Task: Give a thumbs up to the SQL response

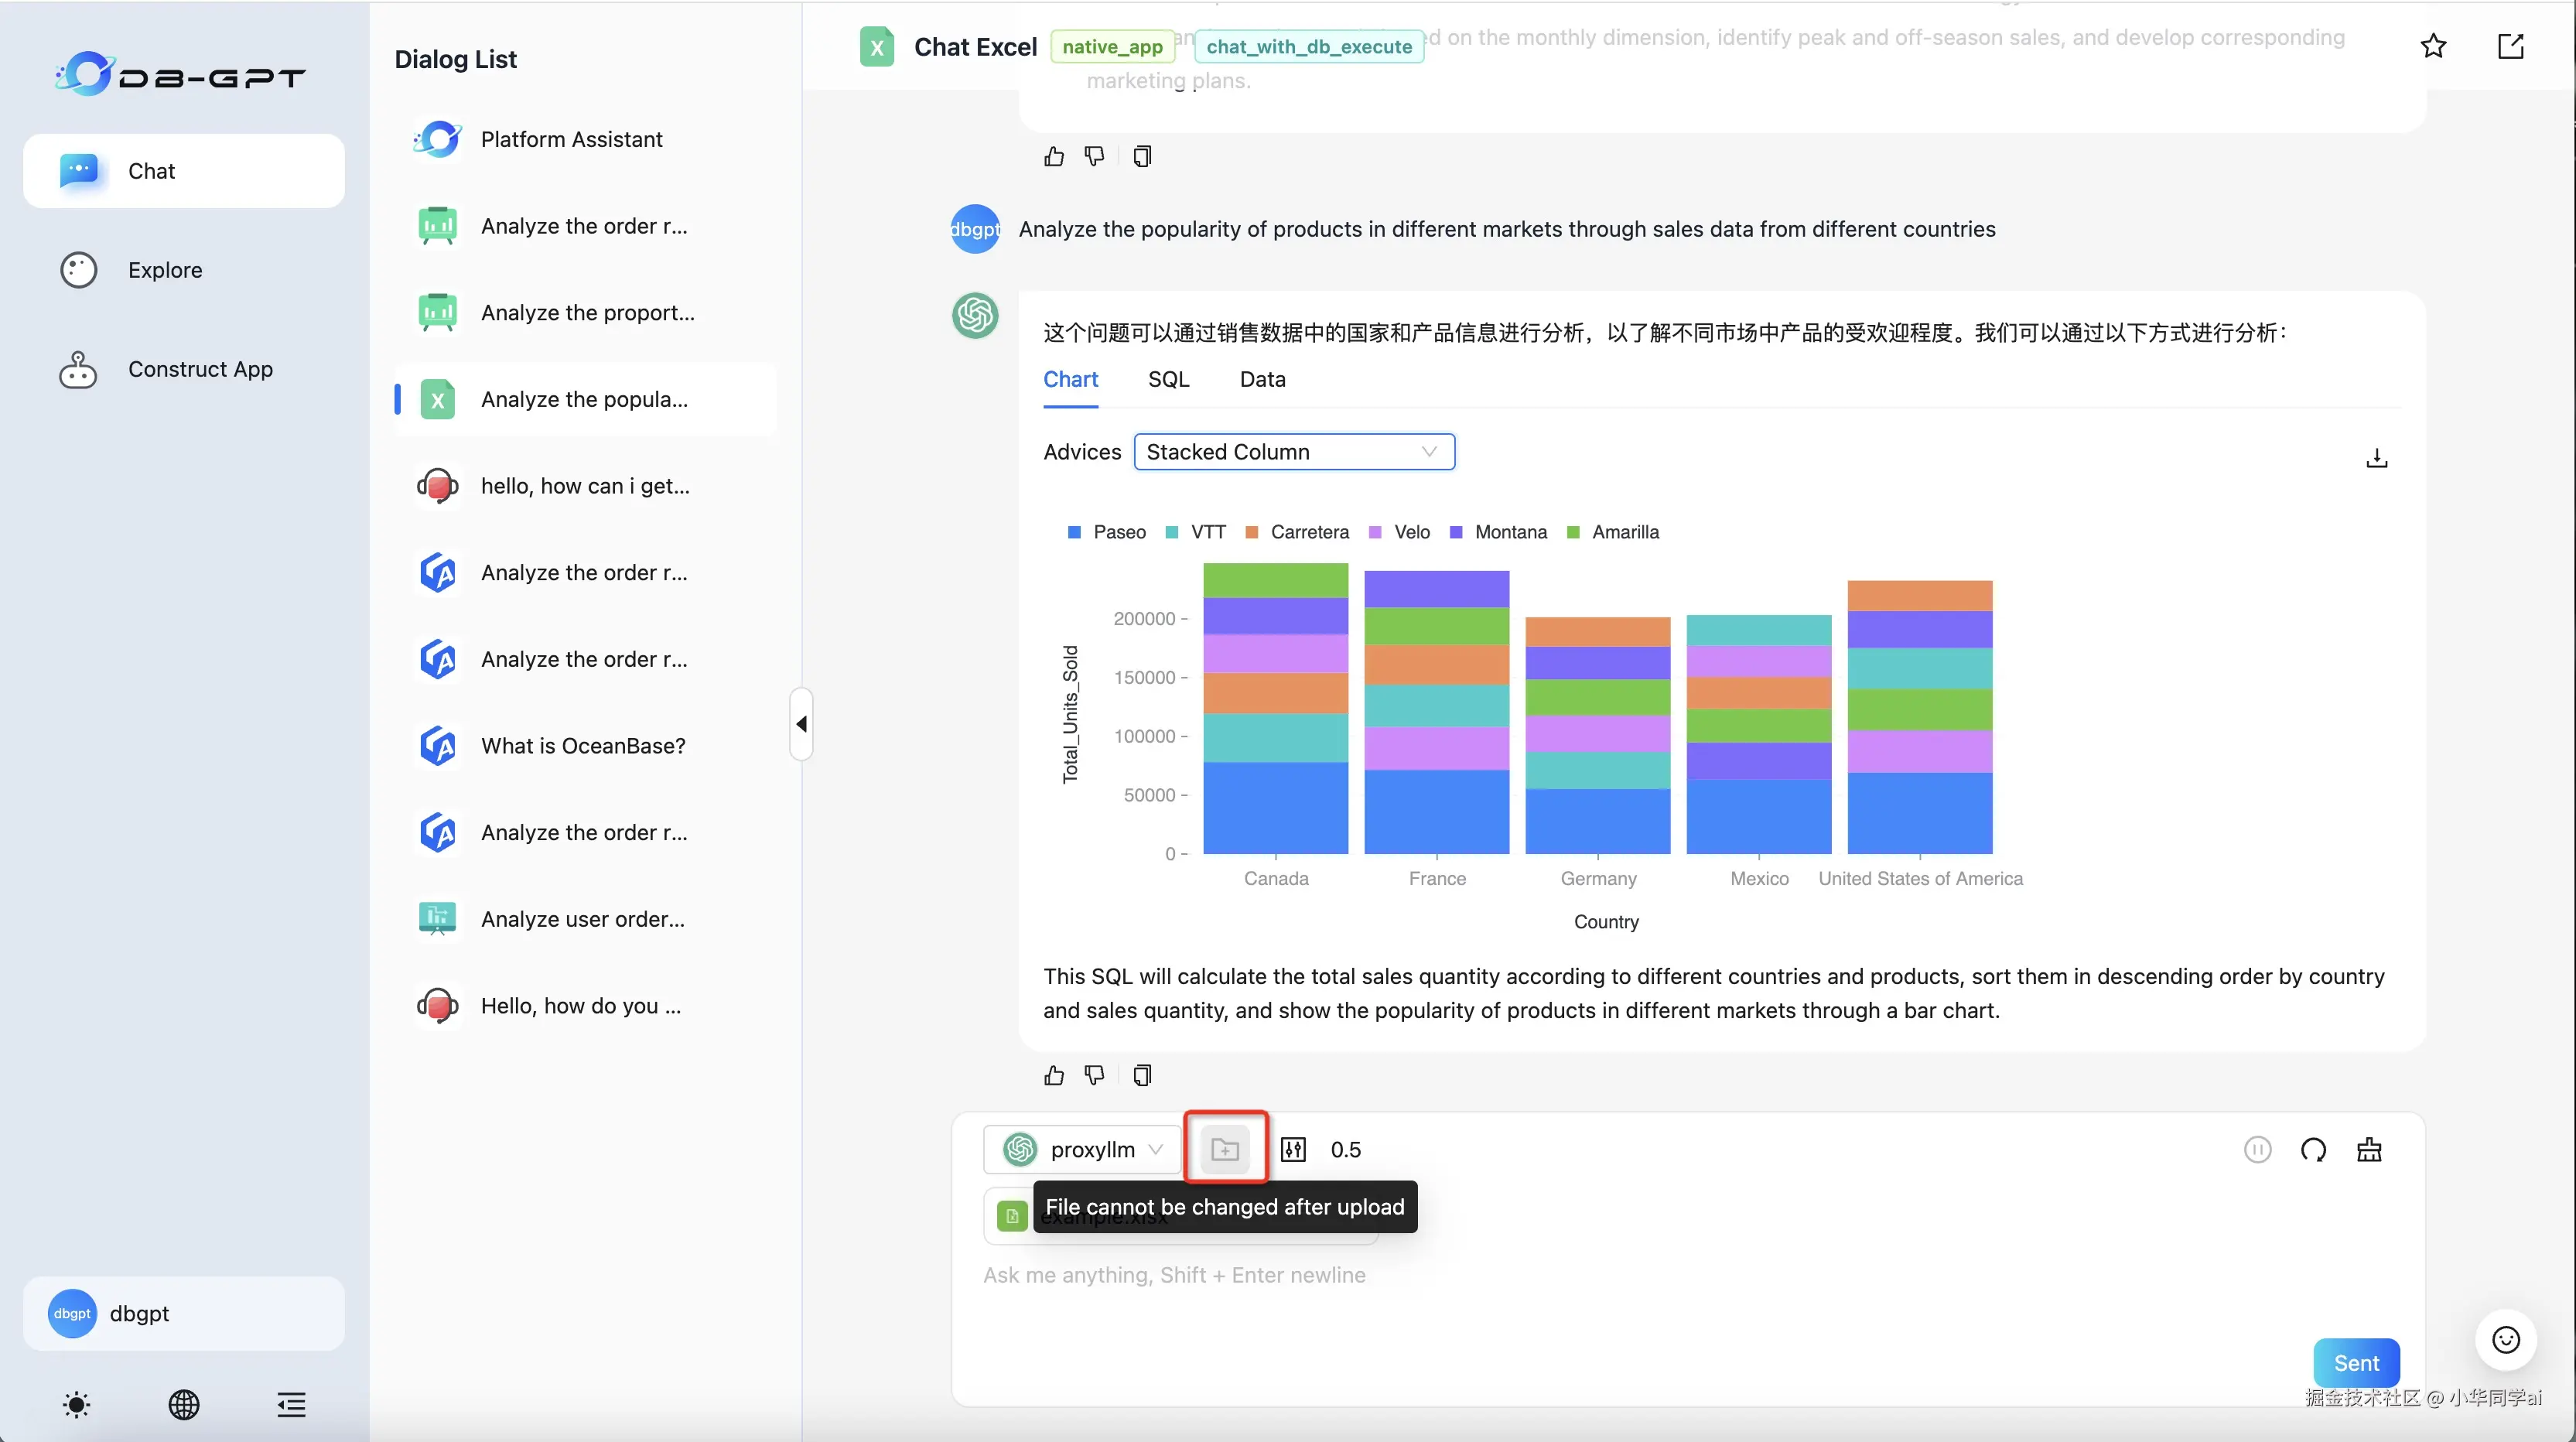Action: coord(1053,1074)
